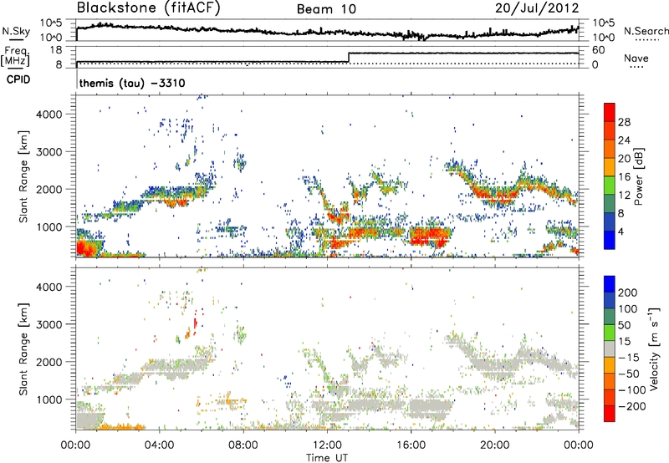Click the 'Nave' legend label
The height and width of the screenshot is (463, 669).
click(x=636, y=59)
